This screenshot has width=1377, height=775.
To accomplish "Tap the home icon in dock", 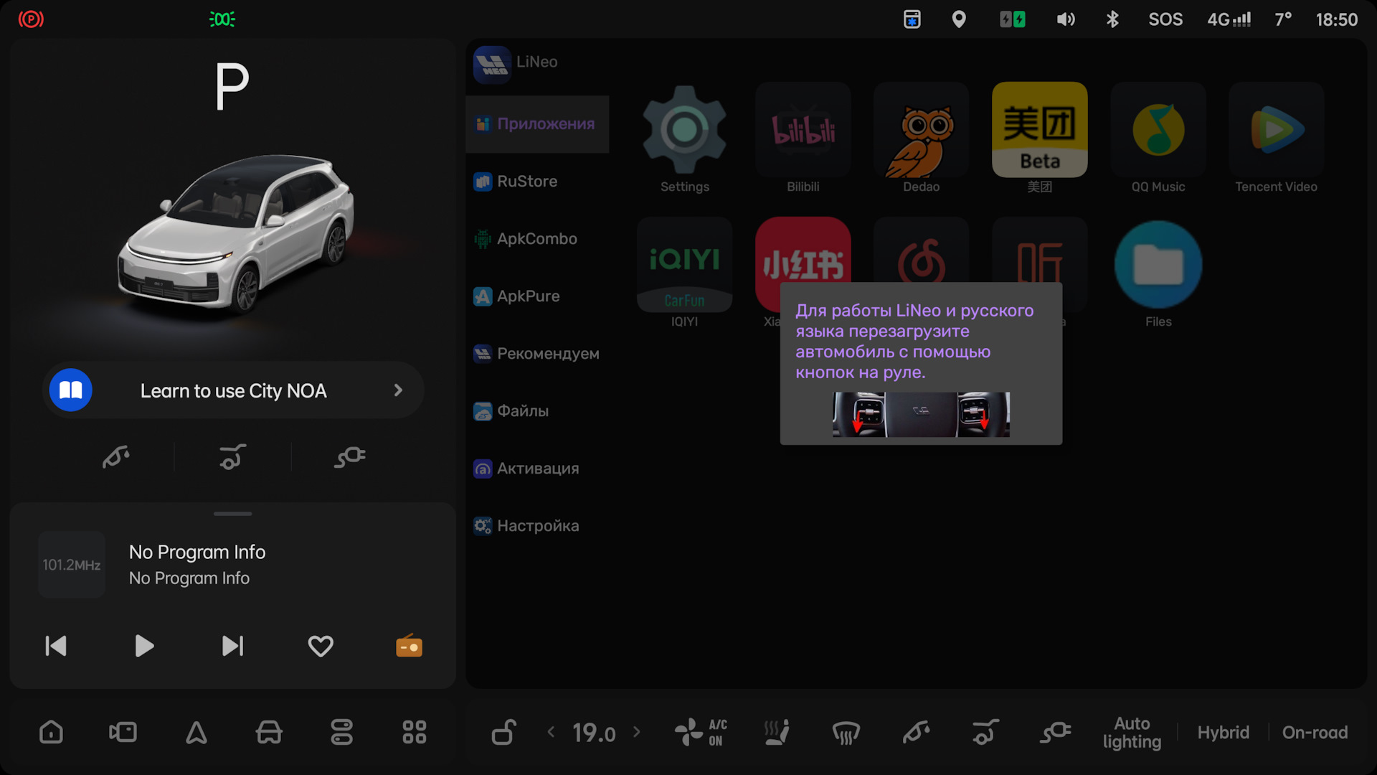I will pyautogui.click(x=51, y=733).
